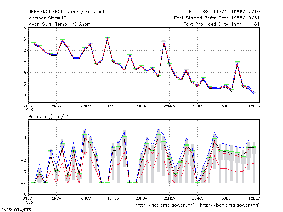Screen dimensions: 283x212
Task: Click the 18 value on temperature y-axis
Action: click(24, 28)
